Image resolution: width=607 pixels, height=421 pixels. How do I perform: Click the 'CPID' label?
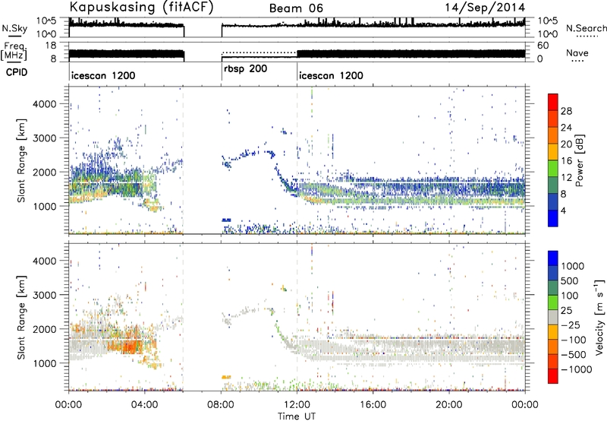pyautogui.click(x=17, y=72)
